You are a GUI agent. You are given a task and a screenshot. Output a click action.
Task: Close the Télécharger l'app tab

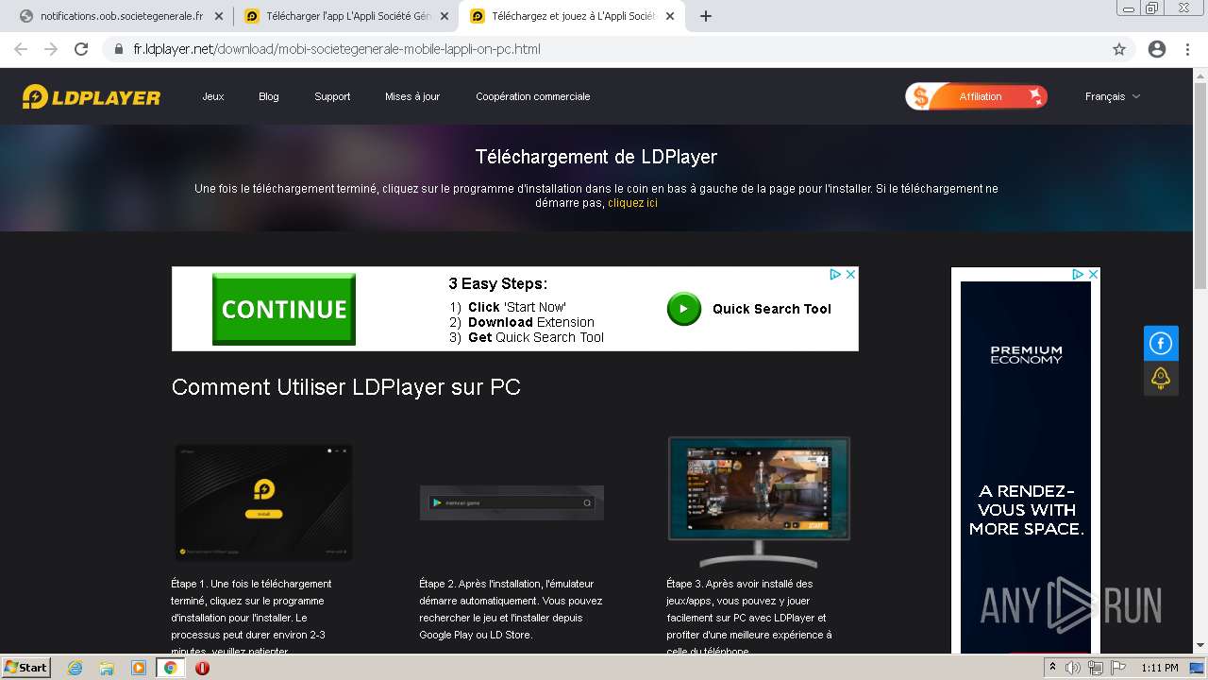tap(445, 16)
